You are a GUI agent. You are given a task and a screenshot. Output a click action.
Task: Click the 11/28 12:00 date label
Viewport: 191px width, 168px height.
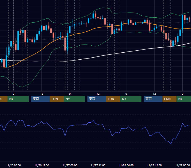(154, 165)
